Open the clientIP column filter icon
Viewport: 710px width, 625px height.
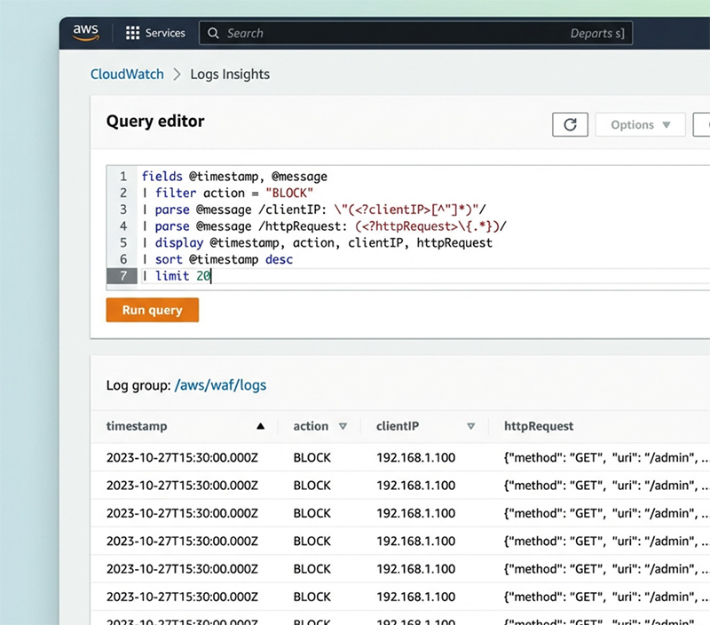click(471, 426)
